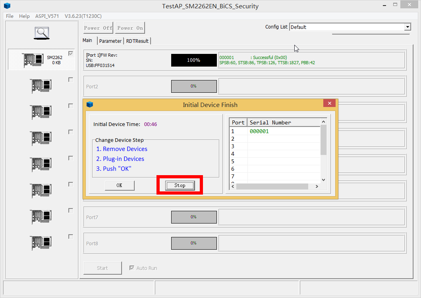This screenshot has width=421, height=298.
Task: Toggle the SM2262 port 1 checkbox
Action: click(71, 53)
